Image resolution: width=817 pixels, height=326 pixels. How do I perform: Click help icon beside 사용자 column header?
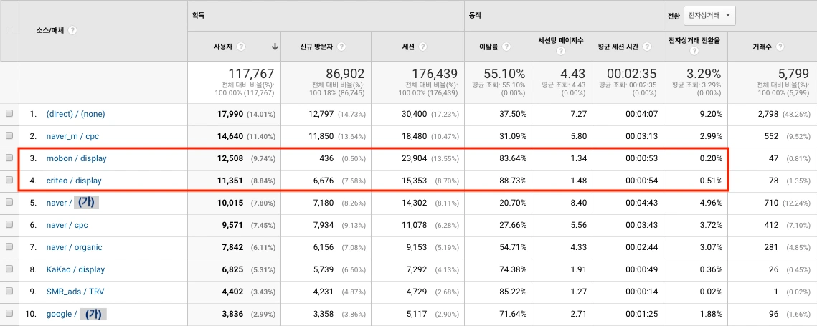pos(241,47)
